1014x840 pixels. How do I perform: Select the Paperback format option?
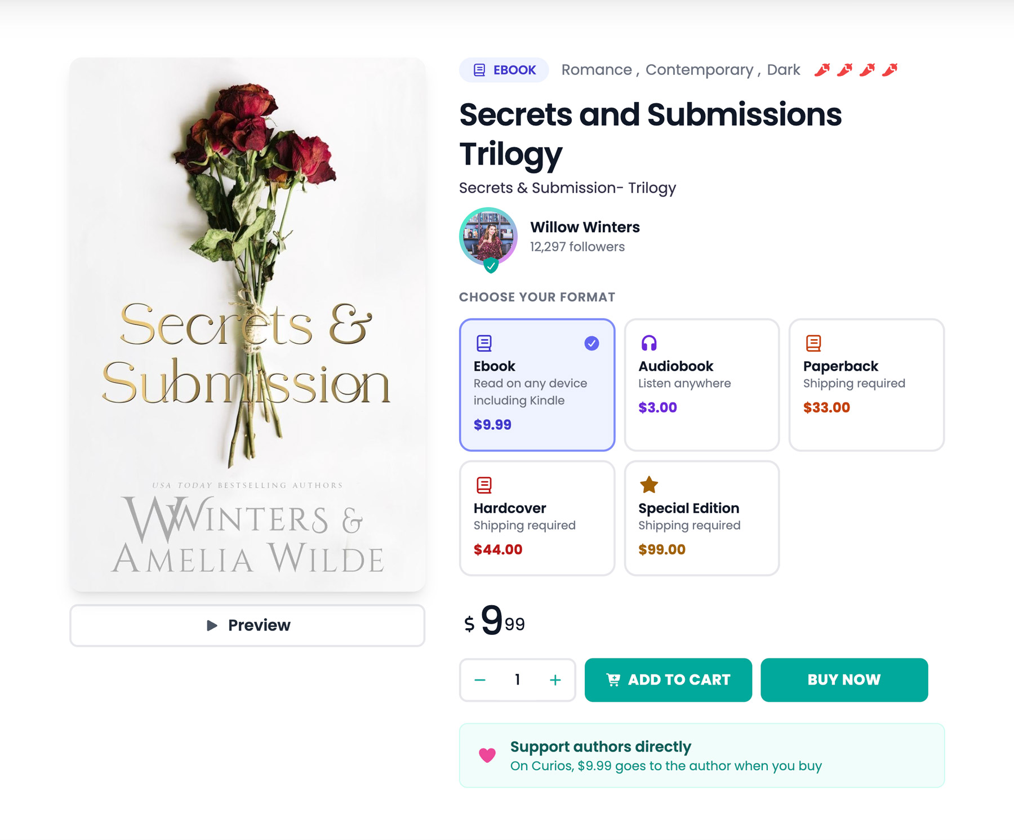pos(866,385)
